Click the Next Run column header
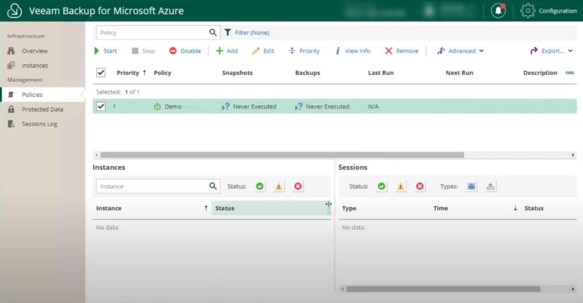This screenshot has height=303, width=583. (460, 73)
